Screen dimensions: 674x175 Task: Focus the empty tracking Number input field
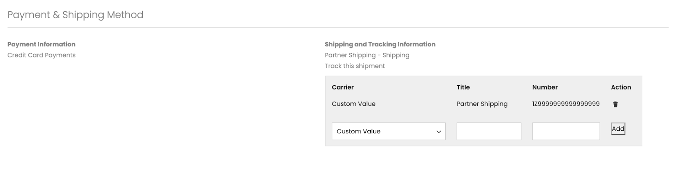566,131
